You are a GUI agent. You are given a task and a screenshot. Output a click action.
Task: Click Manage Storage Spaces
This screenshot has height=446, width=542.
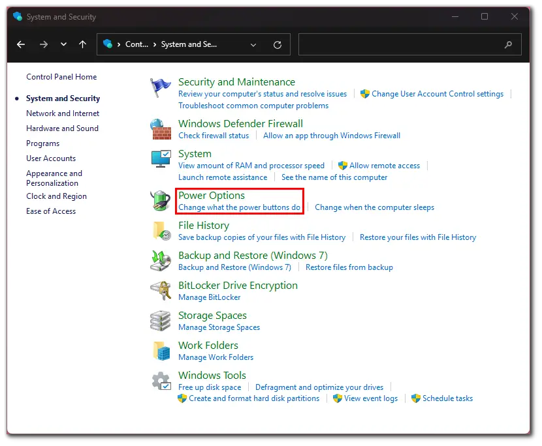point(219,327)
